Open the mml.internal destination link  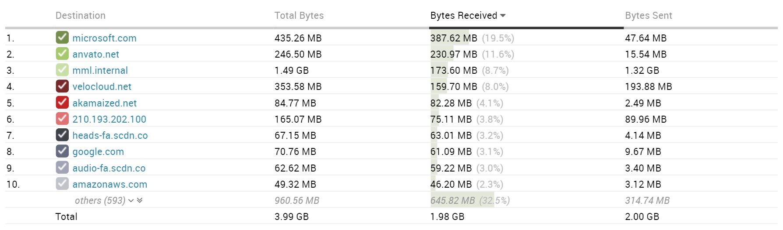(x=100, y=70)
